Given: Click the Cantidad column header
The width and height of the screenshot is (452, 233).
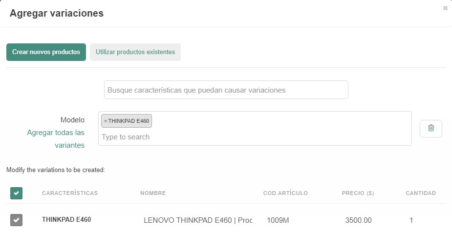Looking at the screenshot, I should pyautogui.click(x=421, y=194).
